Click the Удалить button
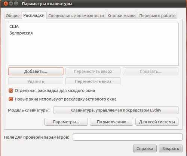 point(36,81)
